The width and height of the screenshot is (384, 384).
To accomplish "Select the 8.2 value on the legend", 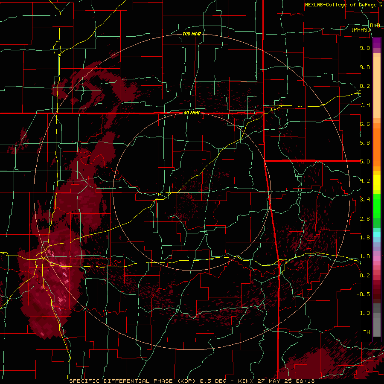I will pos(365,86).
